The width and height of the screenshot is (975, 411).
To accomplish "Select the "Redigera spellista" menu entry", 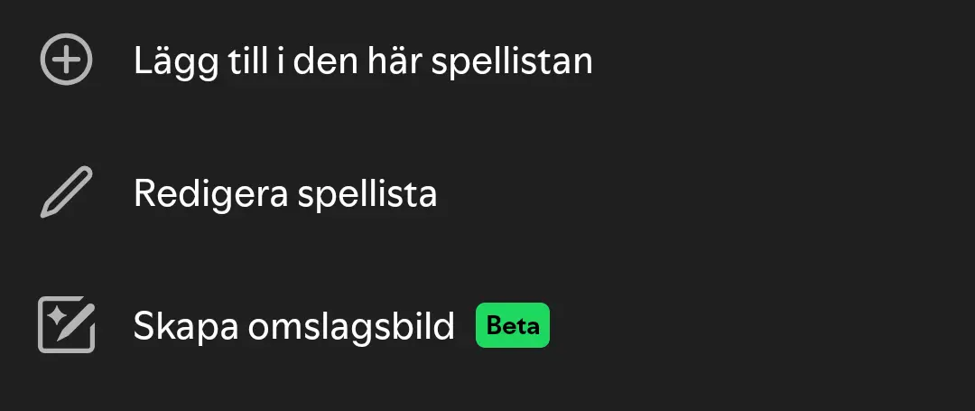I will [x=285, y=193].
